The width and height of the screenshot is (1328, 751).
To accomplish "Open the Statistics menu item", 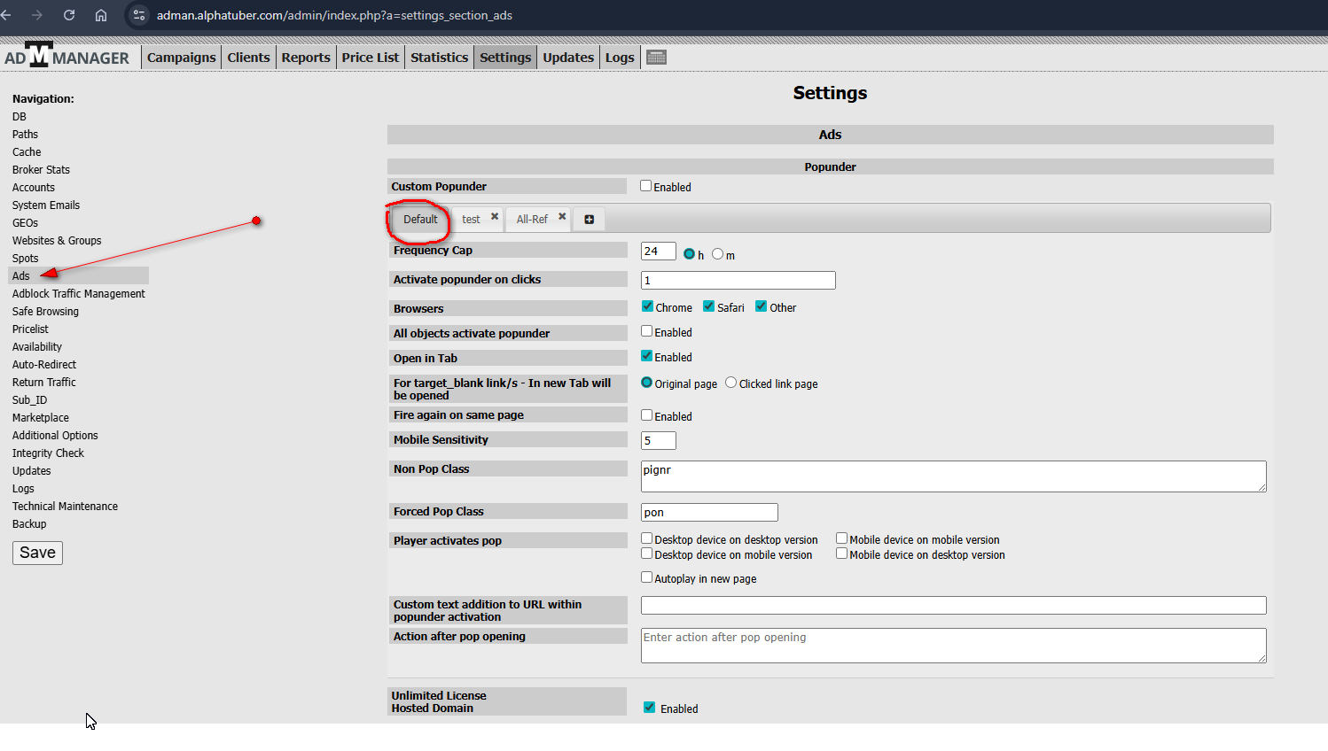I will pyautogui.click(x=439, y=58).
